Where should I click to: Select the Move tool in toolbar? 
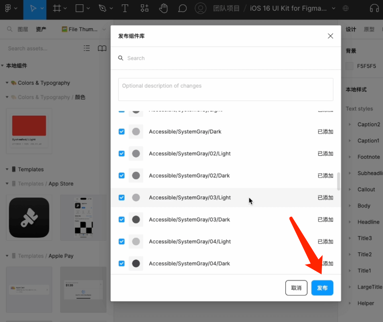(33, 8)
